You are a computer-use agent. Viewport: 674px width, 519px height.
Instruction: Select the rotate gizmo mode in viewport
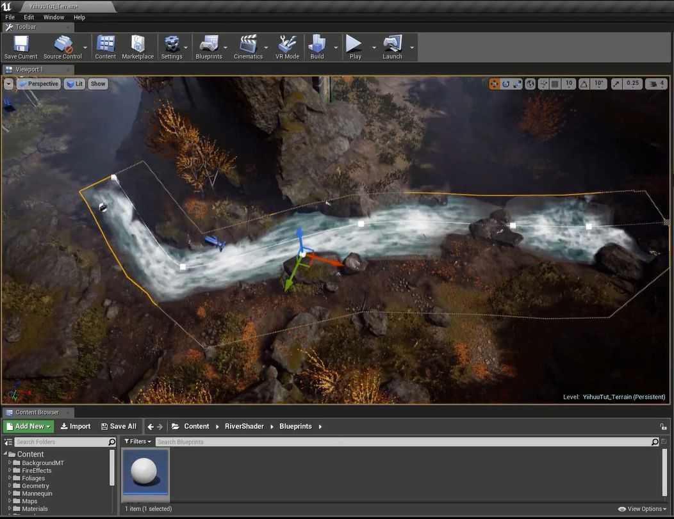coord(506,84)
